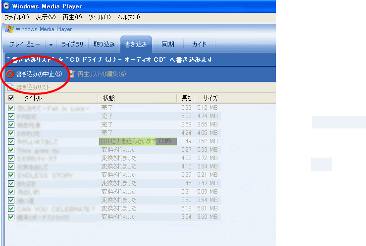
Task: Select 変換されました status in the 6:18 row
Action: pos(118,208)
